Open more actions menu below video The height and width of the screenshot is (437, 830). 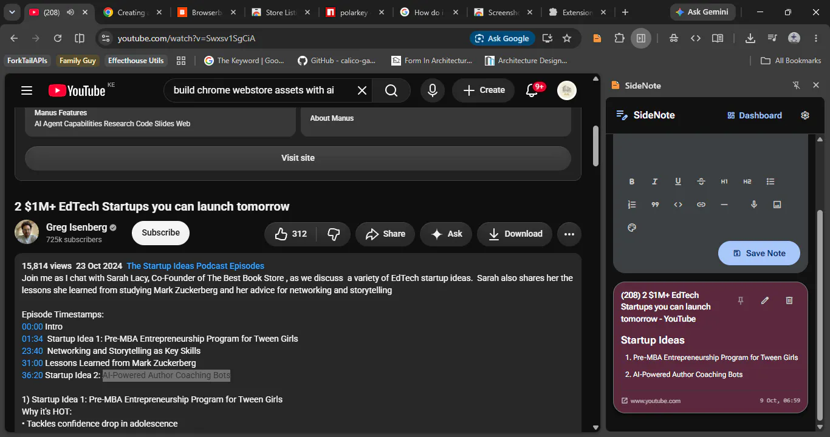coord(569,234)
